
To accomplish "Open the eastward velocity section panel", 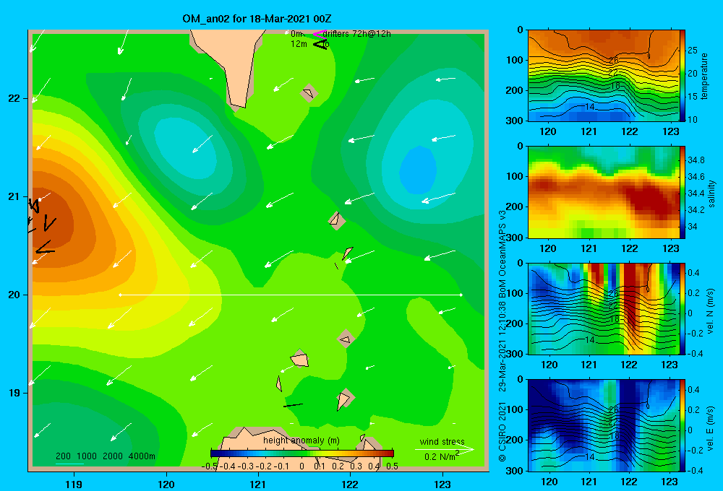I will click(603, 425).
